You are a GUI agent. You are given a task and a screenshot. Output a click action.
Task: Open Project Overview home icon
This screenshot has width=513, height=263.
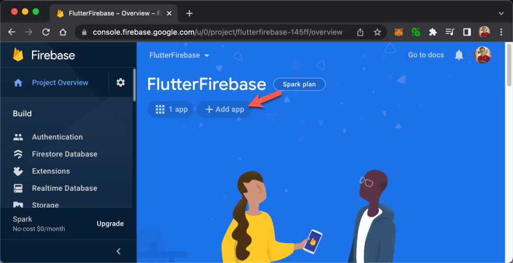(18, 83)
